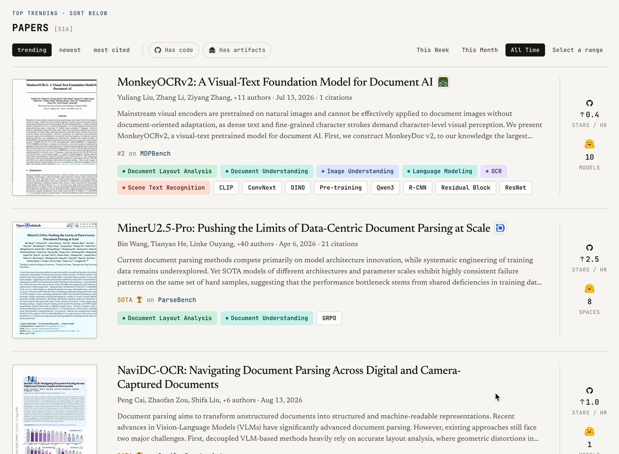
Task: Toggle the Has artifacts filter
Action: (237, 50)
